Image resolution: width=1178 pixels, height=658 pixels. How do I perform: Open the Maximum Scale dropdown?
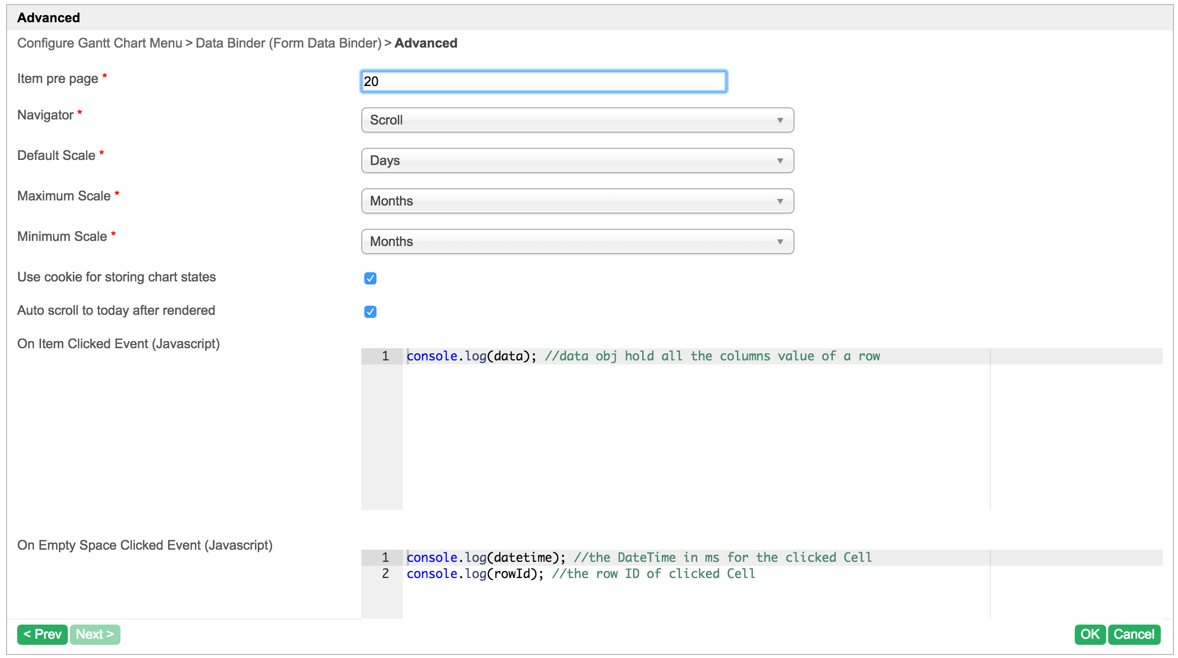pyautogui.click(x=577, y=201)
